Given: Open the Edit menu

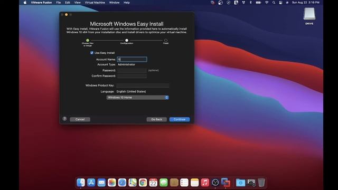Looking at the screenshot, I should (68, 3).
